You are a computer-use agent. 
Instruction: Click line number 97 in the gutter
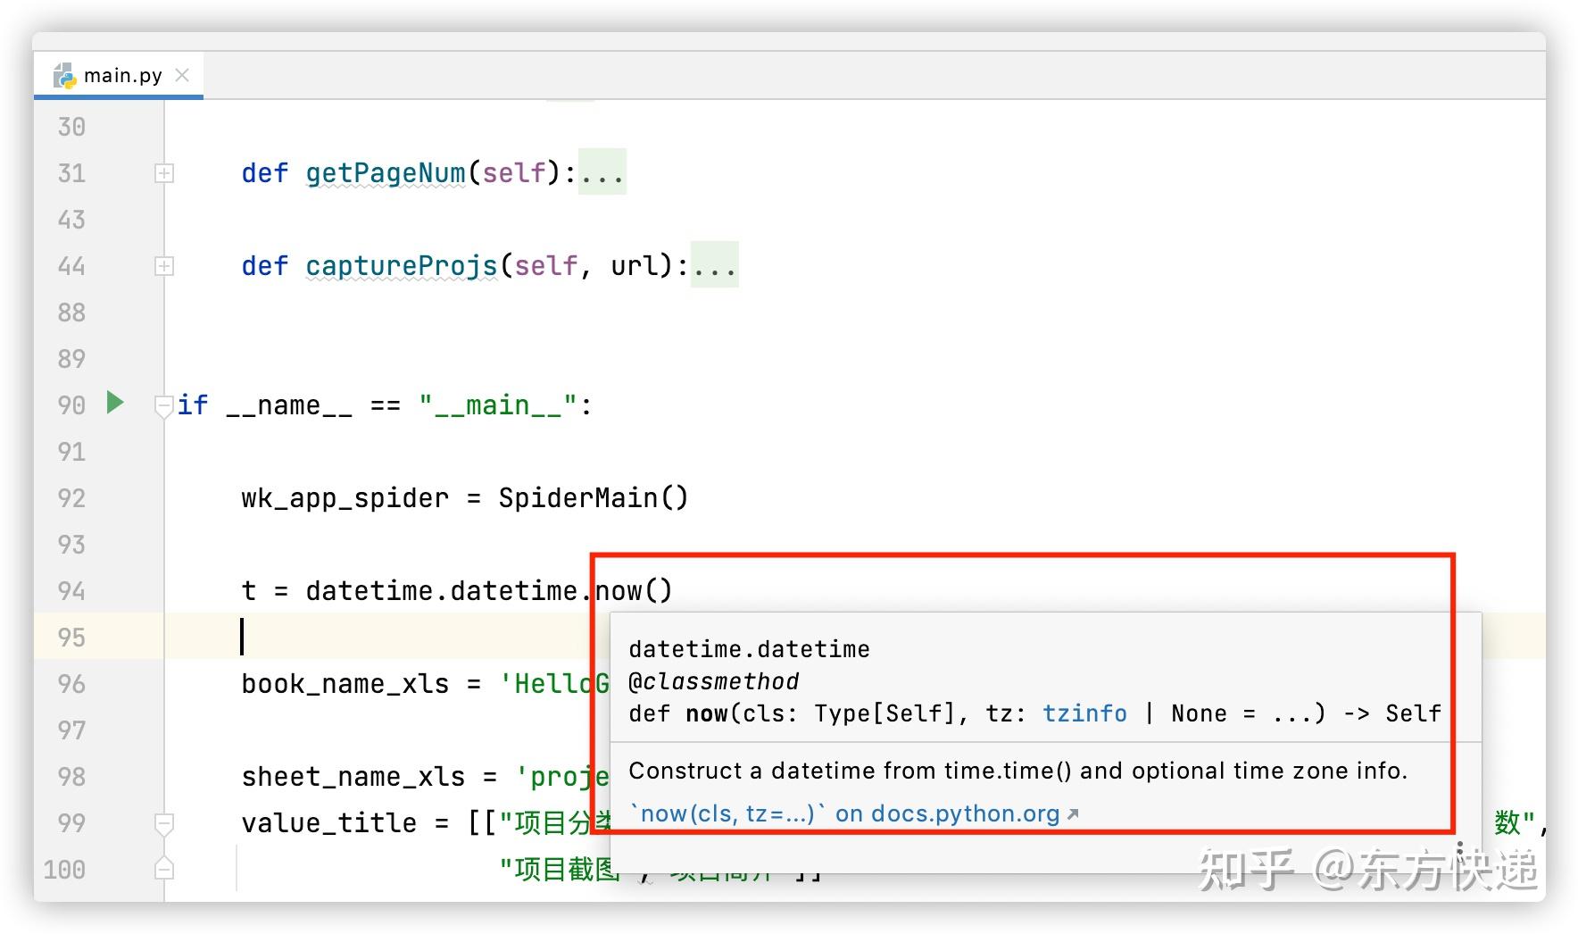(71, 730)
